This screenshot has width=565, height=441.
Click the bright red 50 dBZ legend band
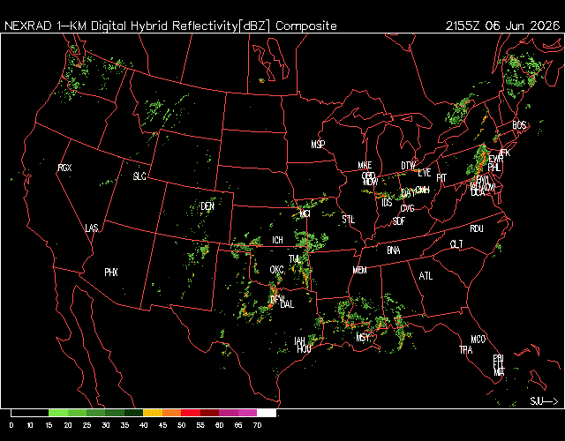[x=191, y=413]
